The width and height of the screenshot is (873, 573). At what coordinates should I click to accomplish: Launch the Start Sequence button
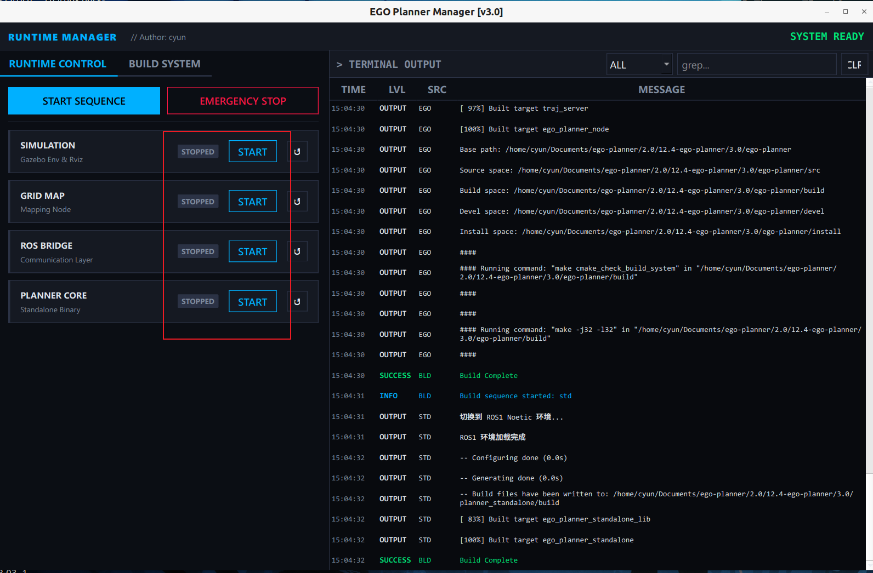point(84,101)
